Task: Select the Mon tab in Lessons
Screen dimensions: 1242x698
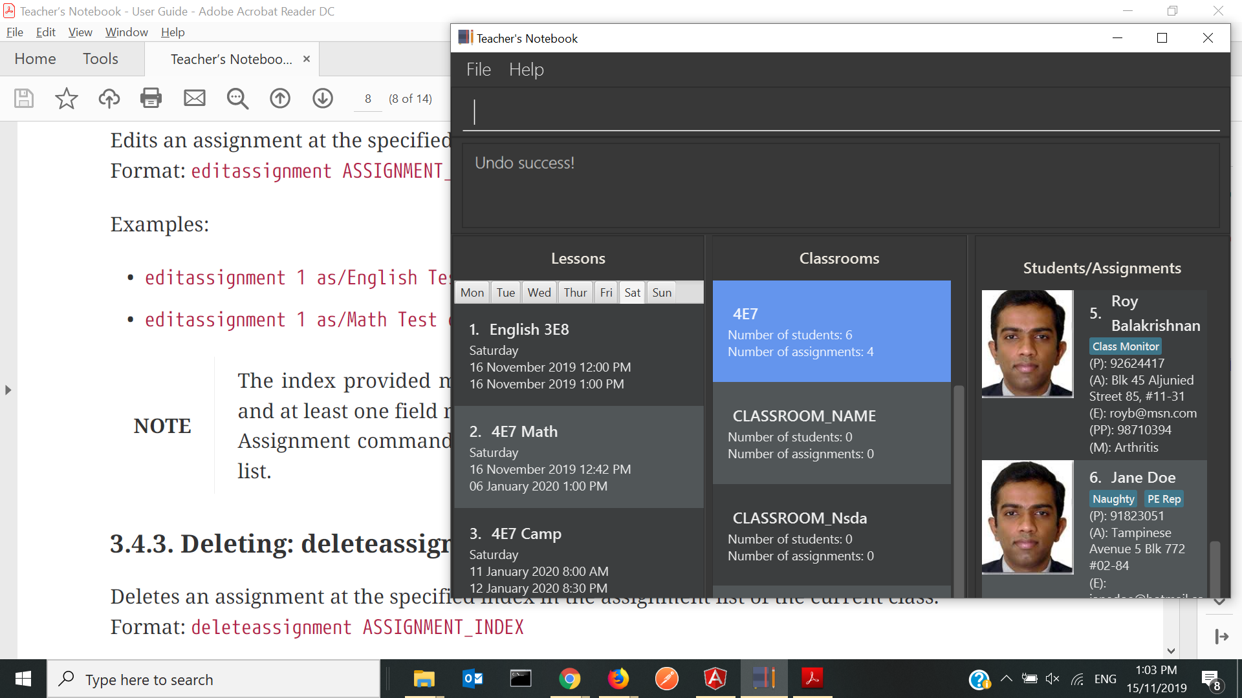Action: (x=472, y=293)
